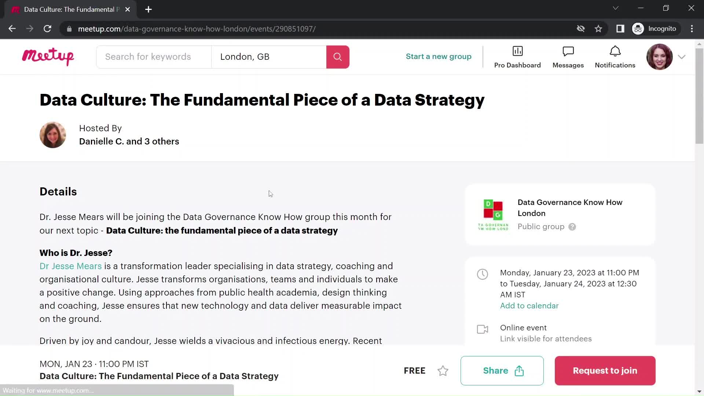Click Add to calendar link
This screenshot has width=704, height=396.
coord(529,305)
